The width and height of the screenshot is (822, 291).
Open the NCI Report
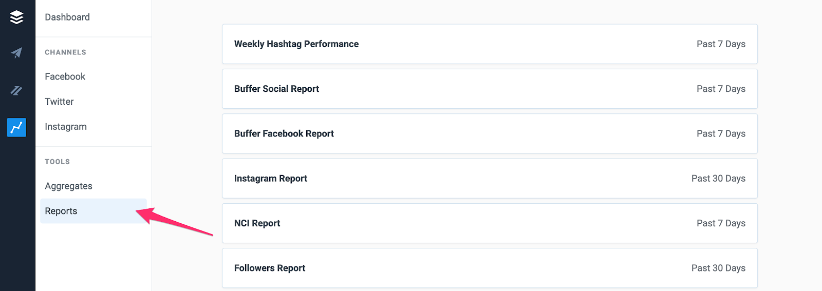tap(490, 223)
